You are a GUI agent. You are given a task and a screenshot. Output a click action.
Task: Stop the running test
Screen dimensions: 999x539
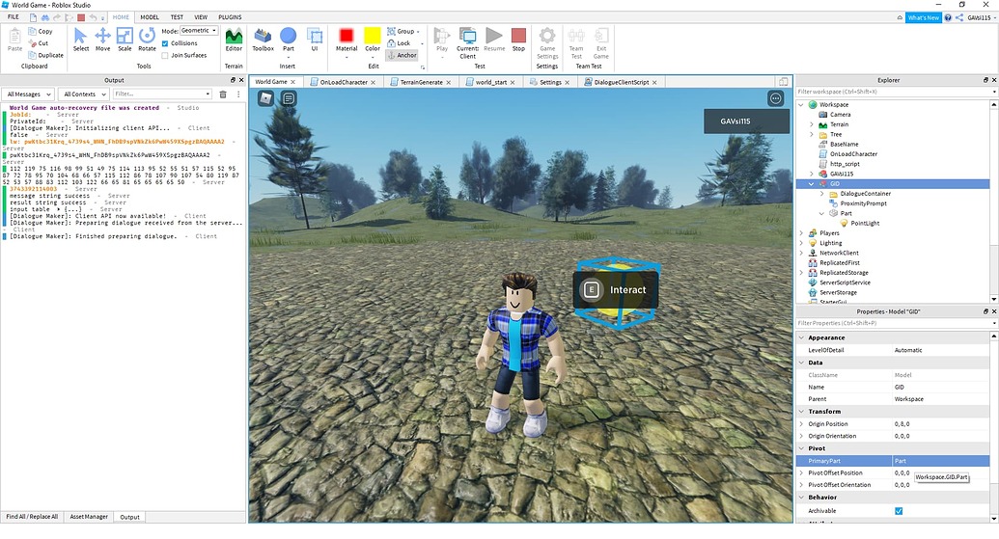coord(518,40)
